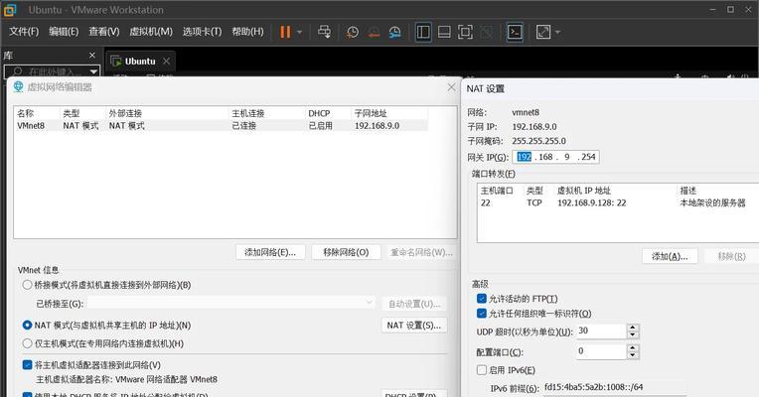Close the virtual network editor dialog
Viewport: 759px width, 397px height.
451,87
